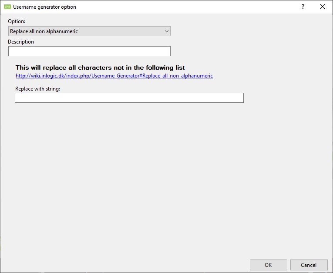Click the 'Username generator option' window title
Image resolution: width=333 pixels, height=273 pixels.
coord(44,7)
